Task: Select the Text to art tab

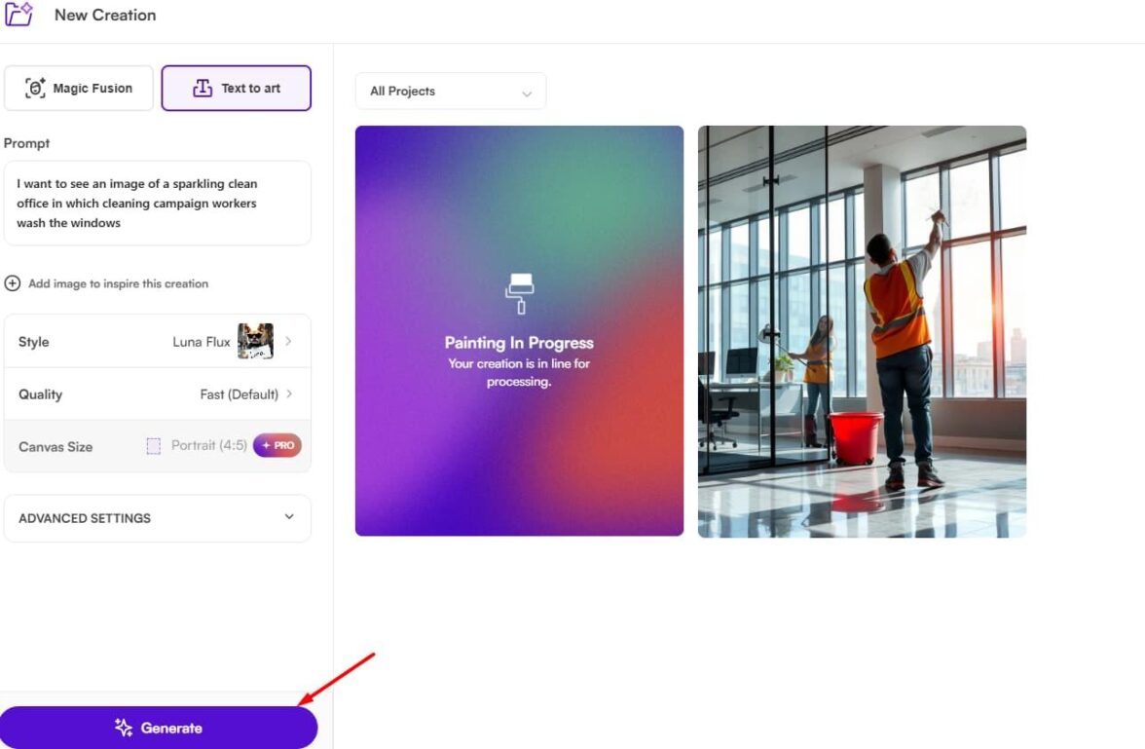Action: point(236,89)
